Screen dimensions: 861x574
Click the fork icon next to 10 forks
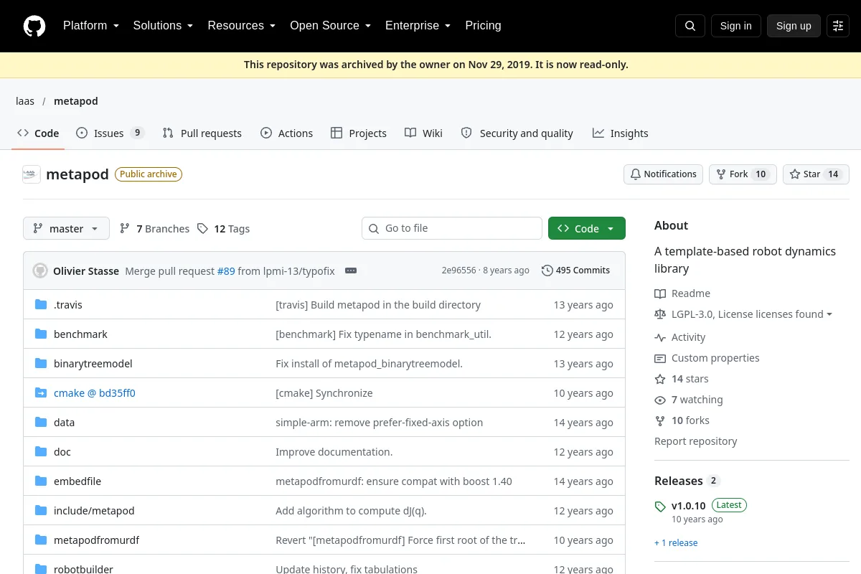(x=660, y=420)
